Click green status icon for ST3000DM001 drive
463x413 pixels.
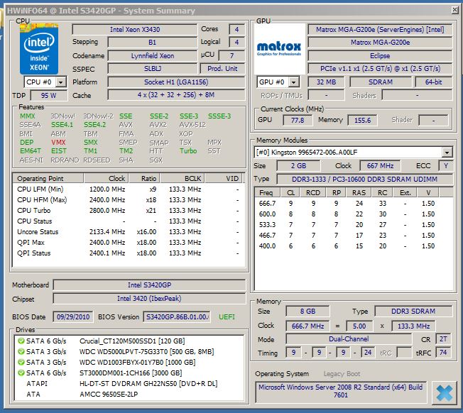(21, 373)
